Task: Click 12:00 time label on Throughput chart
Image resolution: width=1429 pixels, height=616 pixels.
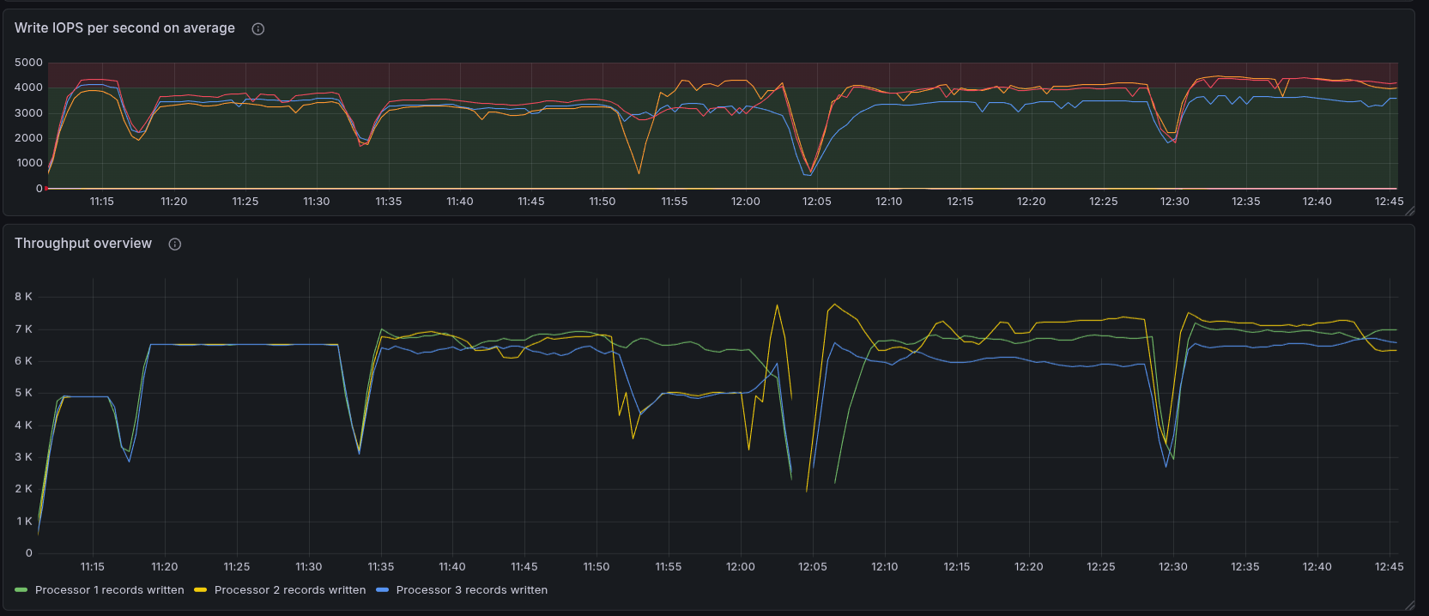Action: point(740,567)
